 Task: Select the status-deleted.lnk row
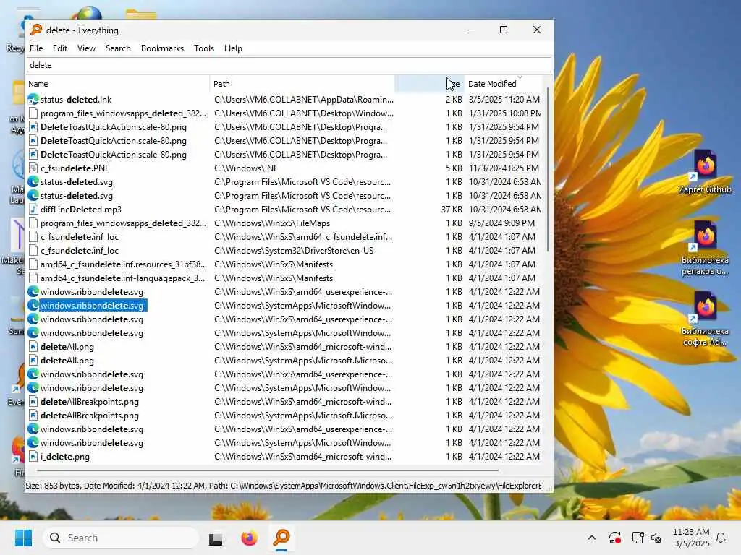pos(284,100)
